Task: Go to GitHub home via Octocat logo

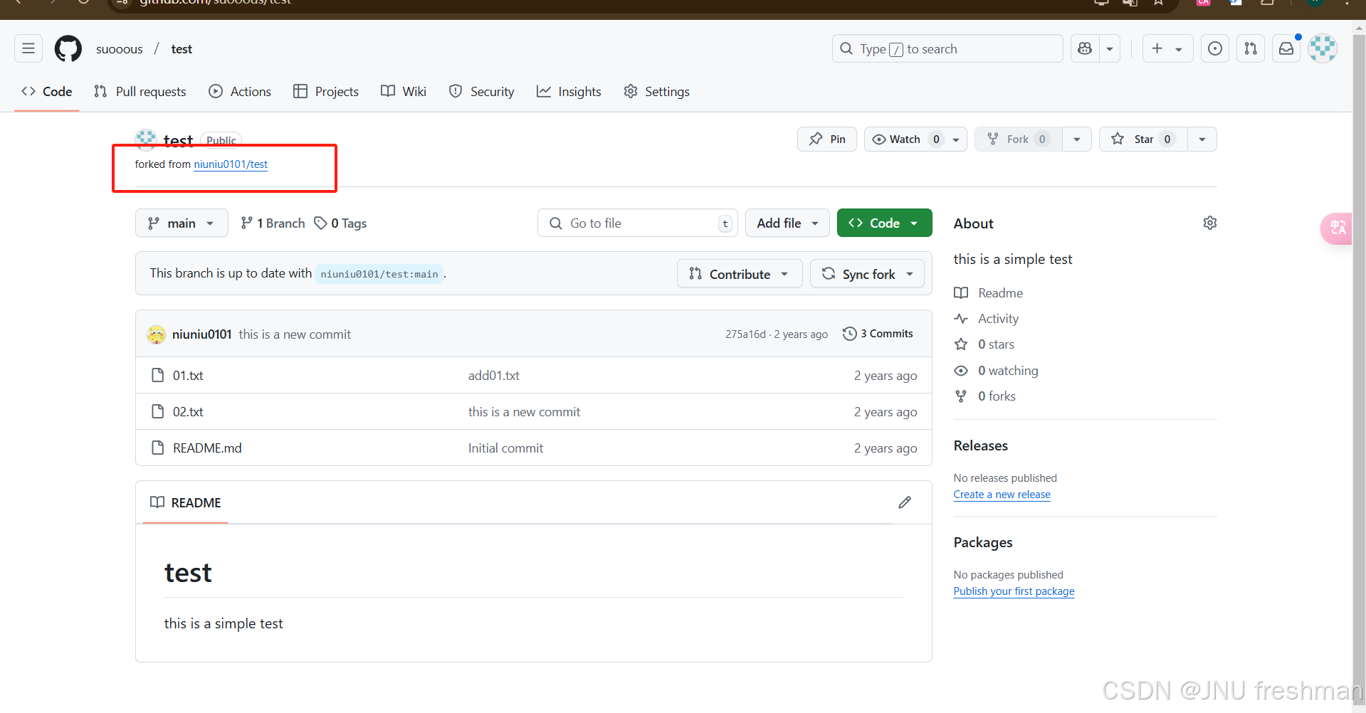Action: click(x=68, y=48)
